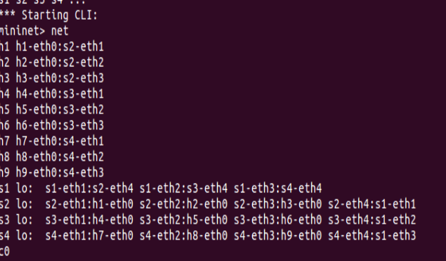Select the h1-eth0:s2-eth1 link text
Image resolution: width=446 pixels, height=261 pixels.
[x=60, y=46]
